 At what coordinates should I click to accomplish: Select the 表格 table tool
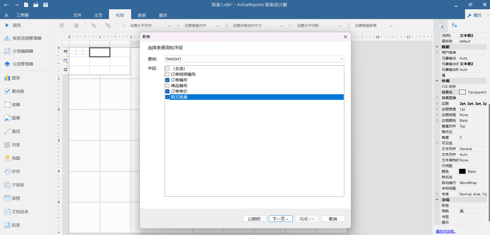(x=12, y=198)
